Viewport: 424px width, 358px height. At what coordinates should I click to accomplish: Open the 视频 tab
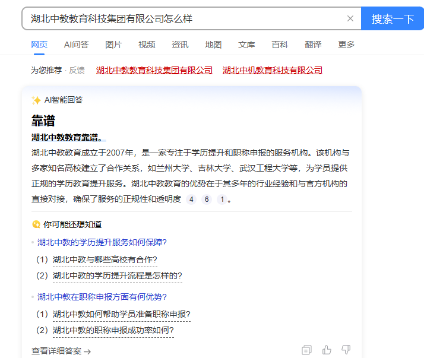(x=147, y=45)
